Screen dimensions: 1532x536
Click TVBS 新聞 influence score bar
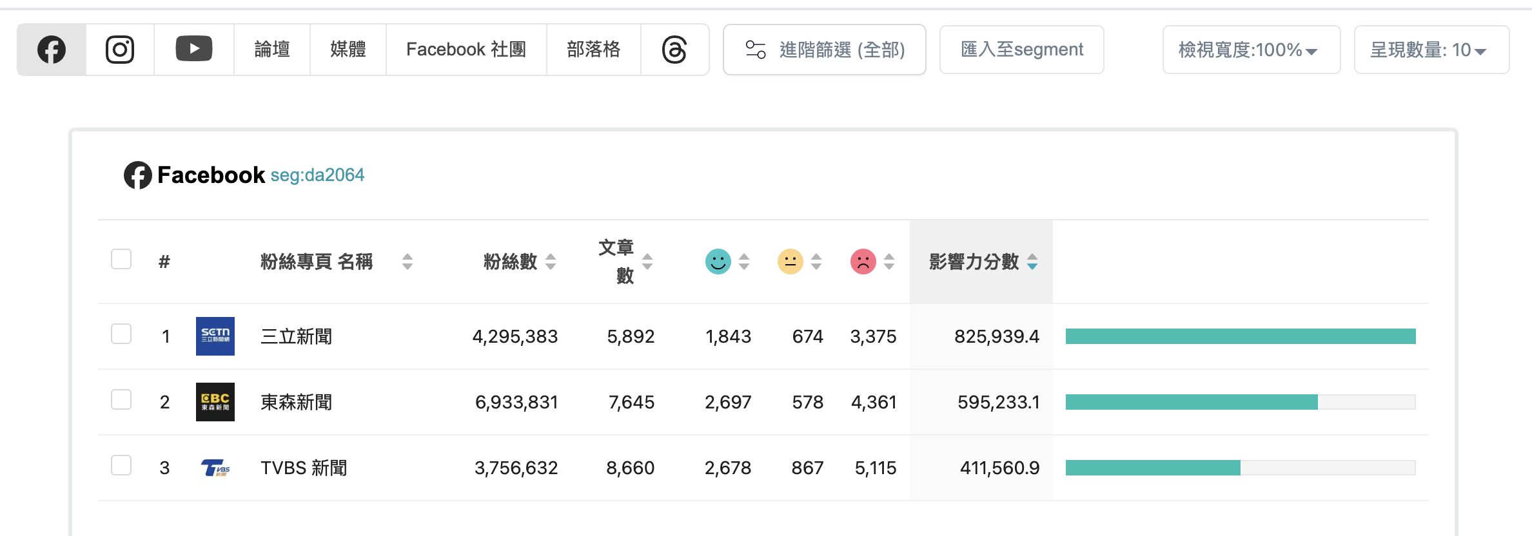point(1241,468)
